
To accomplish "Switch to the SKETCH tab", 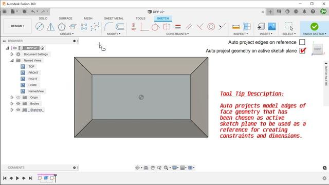I will pyautogui.click(x=163, y=18).
